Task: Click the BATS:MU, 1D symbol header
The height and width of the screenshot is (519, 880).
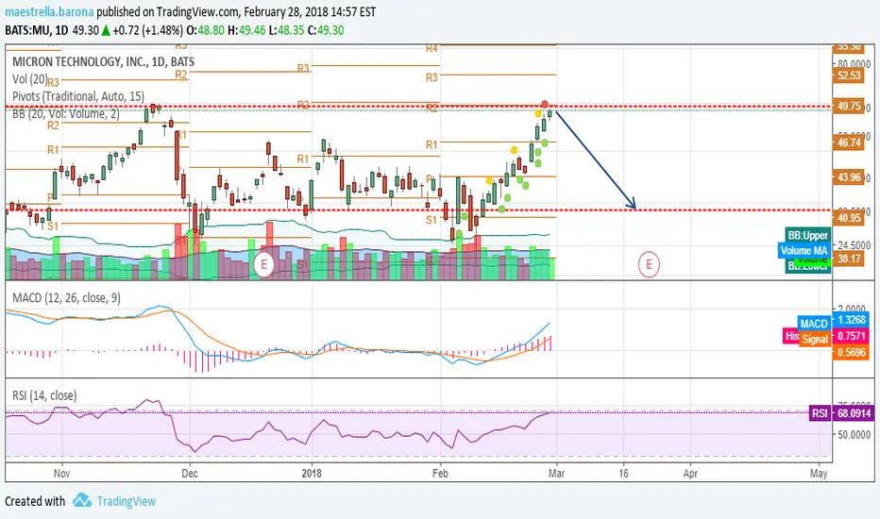Action: click(x=37, y=30)
